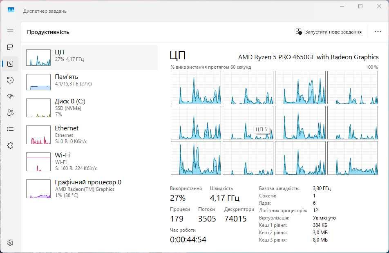Select the Ethernet performance item
Screen dimensions: 389x253
[x=89, y=134]
